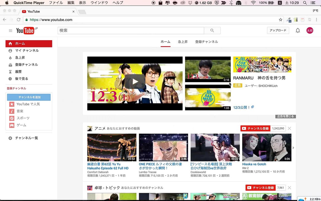Switch to the 急上昇 tab
The width and height of the screenshot is (321, 201).
(183, 42)
